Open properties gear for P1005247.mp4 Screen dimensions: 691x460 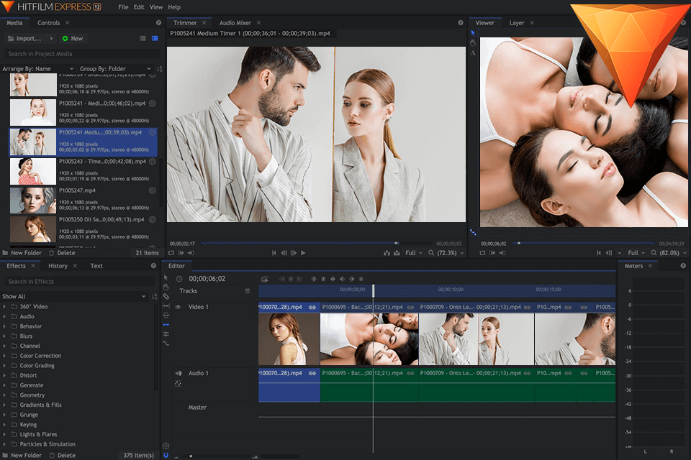[152, 190]
